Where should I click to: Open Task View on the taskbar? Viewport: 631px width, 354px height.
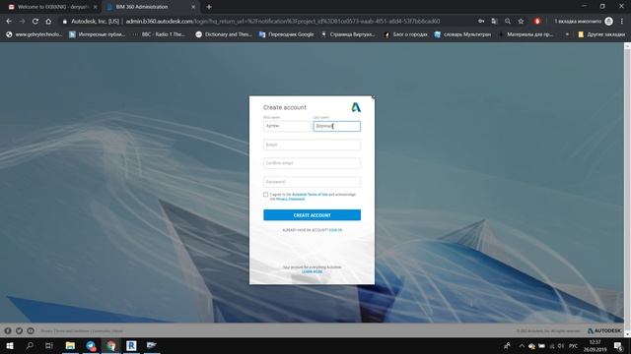[x=49, y=345]
